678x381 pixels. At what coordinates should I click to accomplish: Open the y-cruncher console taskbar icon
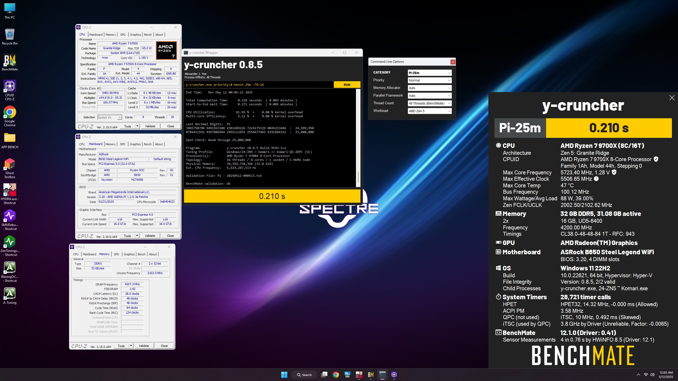pyautogui.click(x=382, y=375)
